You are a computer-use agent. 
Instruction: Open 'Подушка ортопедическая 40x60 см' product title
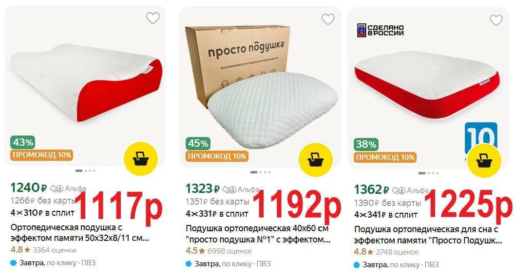(258, 234)
